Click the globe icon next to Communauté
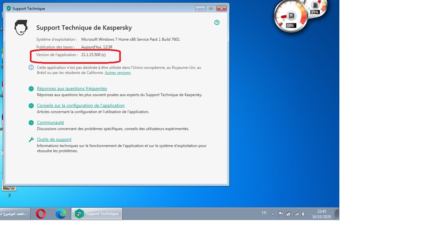 (x=31, y=123)
